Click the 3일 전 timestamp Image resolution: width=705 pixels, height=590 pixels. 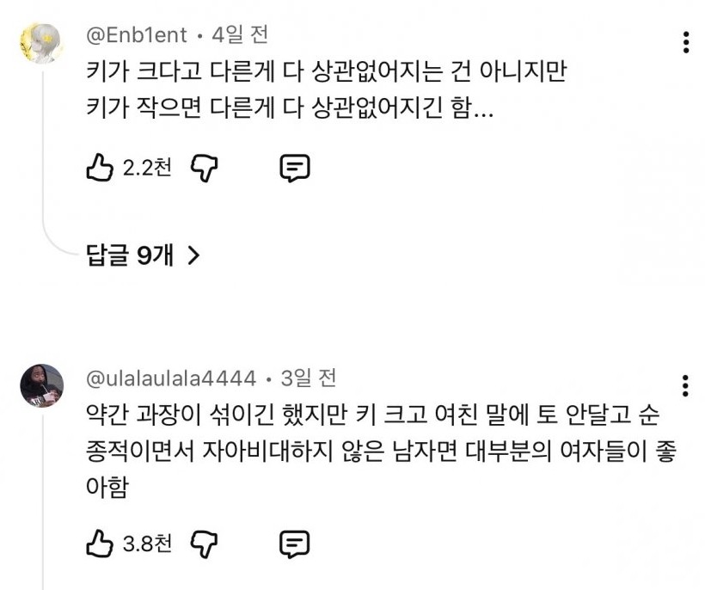(x=309, y=378)
